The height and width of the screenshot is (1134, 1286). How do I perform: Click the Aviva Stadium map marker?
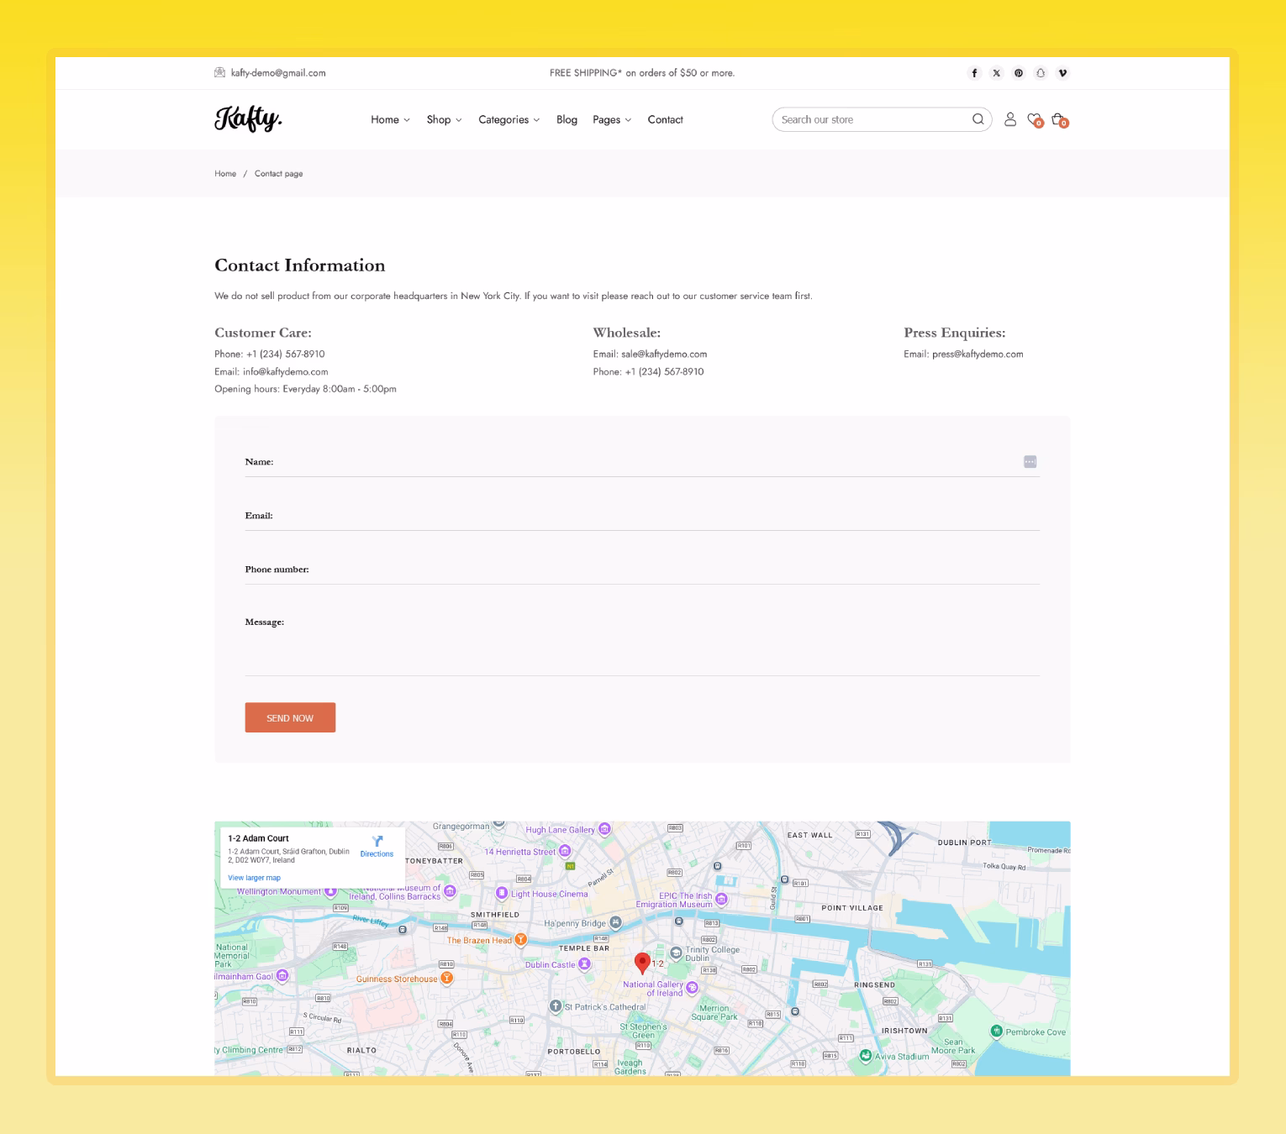tap(866, 1055)
